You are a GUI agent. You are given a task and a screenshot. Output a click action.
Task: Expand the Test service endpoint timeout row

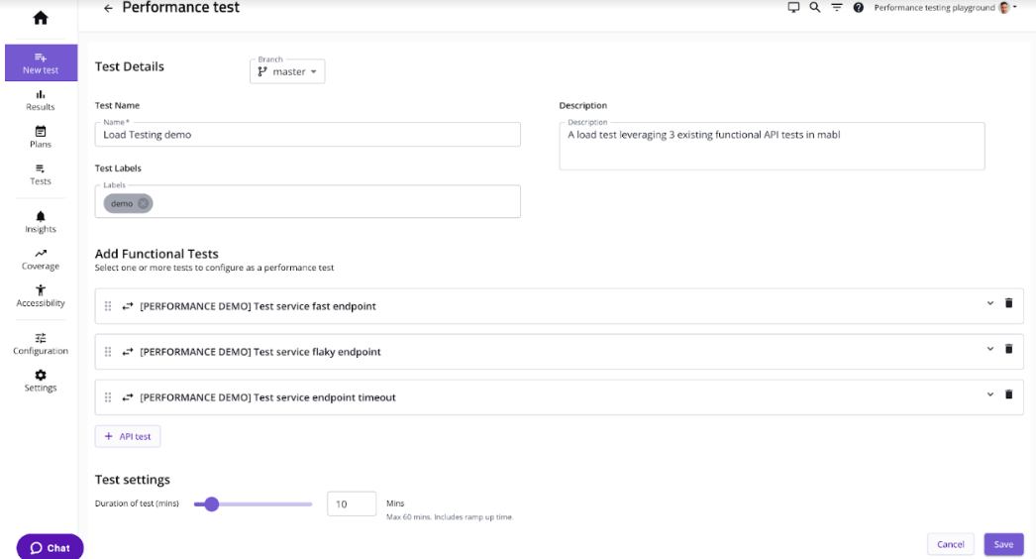(989, 394)
